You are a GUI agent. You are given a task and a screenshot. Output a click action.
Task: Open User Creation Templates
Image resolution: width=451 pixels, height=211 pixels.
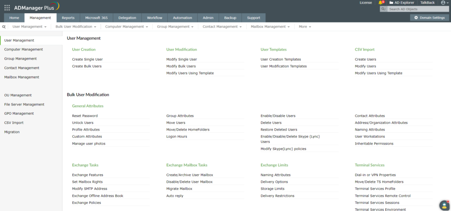pyautogui.click(x=281, y=59)
